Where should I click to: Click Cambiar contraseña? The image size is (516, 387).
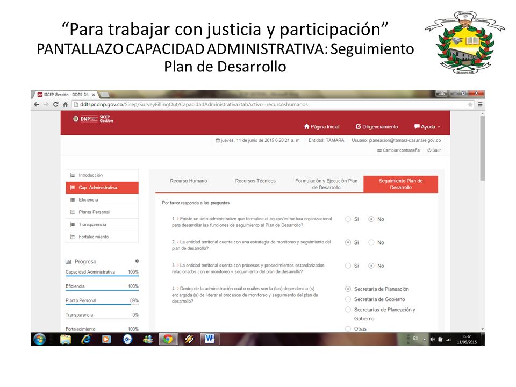[398, 150]
